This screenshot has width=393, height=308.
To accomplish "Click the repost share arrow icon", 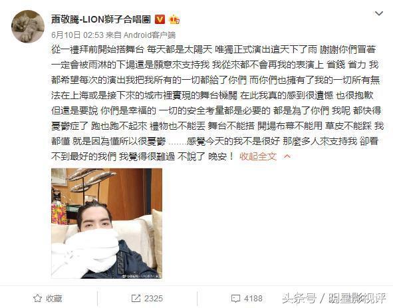I will [136, 298].
